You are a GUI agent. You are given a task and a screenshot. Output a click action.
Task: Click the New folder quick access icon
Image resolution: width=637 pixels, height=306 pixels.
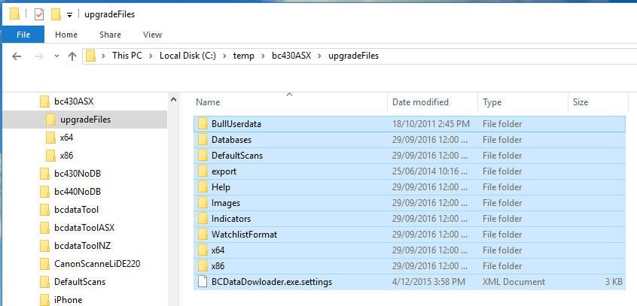coord(56,14)
